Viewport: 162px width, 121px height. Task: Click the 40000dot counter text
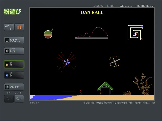coord(145,6)
